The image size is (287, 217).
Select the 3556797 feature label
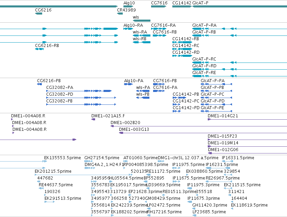101,212
